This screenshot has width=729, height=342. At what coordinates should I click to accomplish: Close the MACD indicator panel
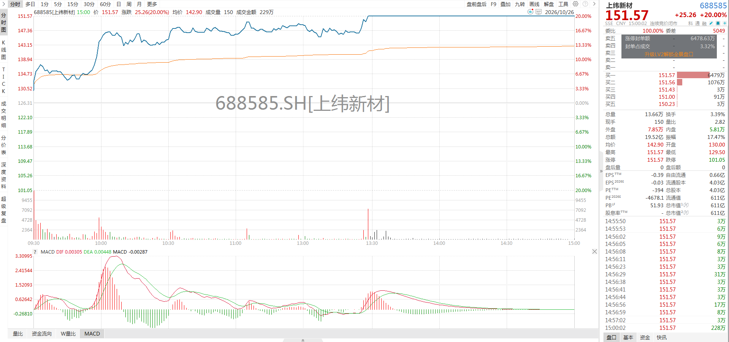[x=594, y=252]
